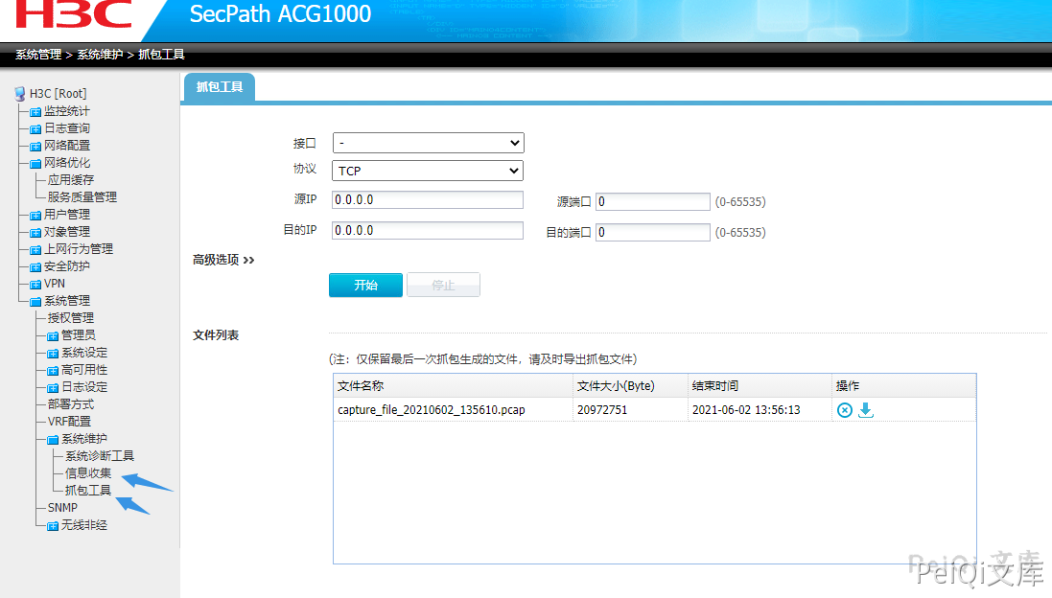The height and width of the screenshot is (598, 1052).
Task: Select the 抓包工具 tab
Action: (x=220, y=87)
